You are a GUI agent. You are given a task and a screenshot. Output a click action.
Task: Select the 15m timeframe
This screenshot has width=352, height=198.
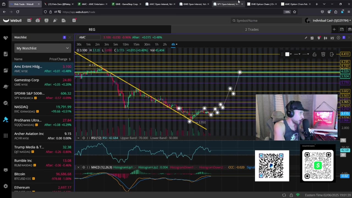136,44
